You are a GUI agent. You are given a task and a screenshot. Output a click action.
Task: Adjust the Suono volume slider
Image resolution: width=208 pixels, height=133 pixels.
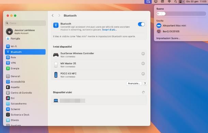coord(181,14)
